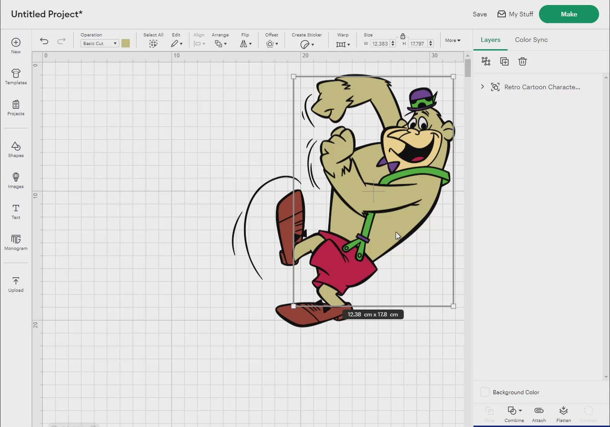Viewport: 610px width, 427px height.
Task: Duplicate the selected layer
Action: click(x=504, y=61)
